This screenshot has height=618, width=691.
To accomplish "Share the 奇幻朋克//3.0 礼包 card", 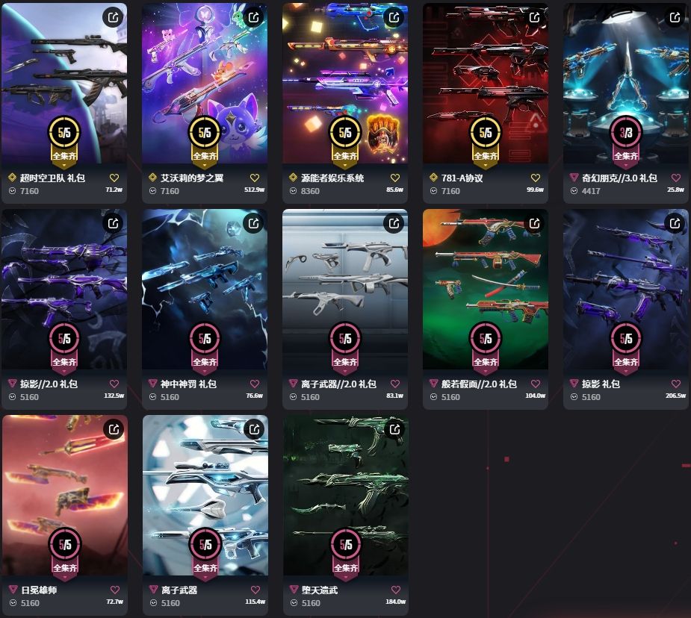I will (675, 18).
